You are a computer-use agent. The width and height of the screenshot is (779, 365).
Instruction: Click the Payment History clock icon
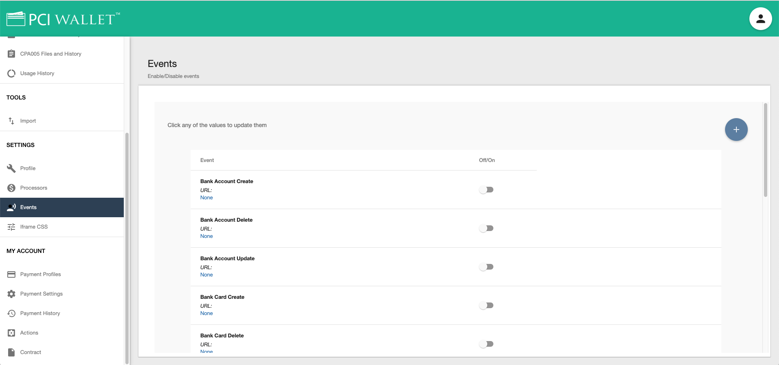click(x=11, y=313)
